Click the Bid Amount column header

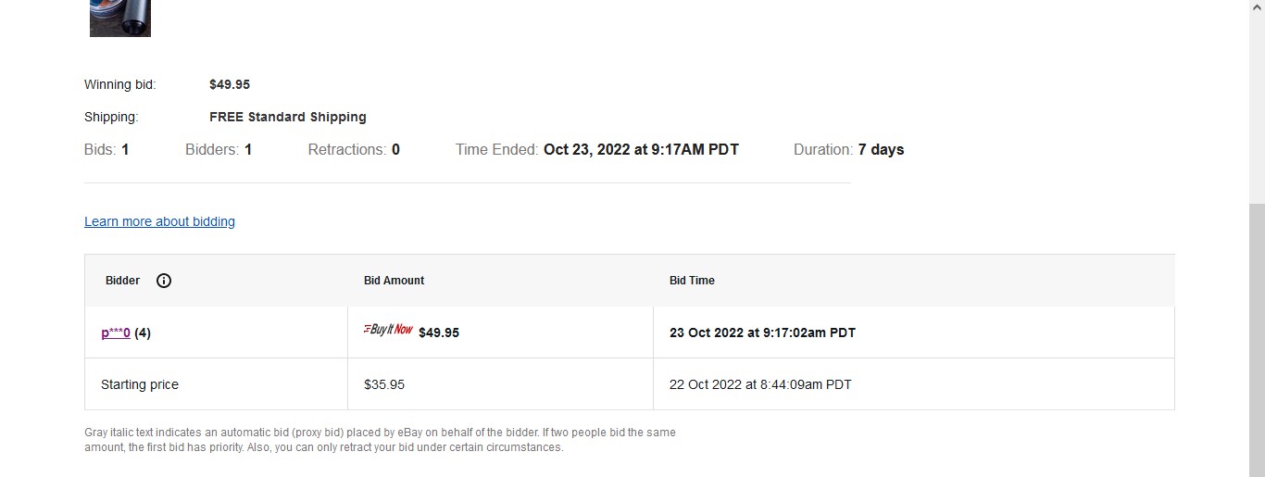pyautogui.click(x=395, y=281)
